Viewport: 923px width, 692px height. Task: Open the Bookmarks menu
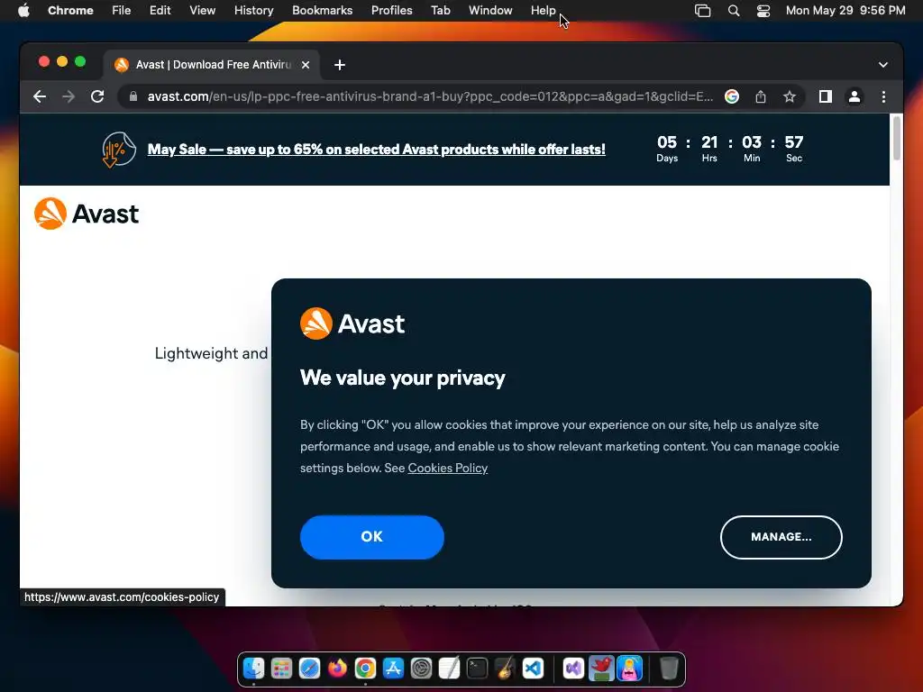pyautogui.click(x=322, y=11)
